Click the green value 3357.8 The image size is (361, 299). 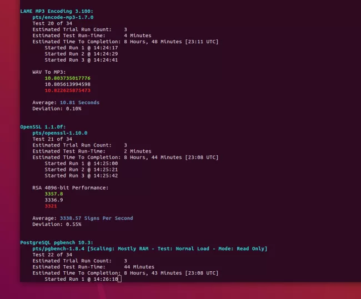point(54,194)
